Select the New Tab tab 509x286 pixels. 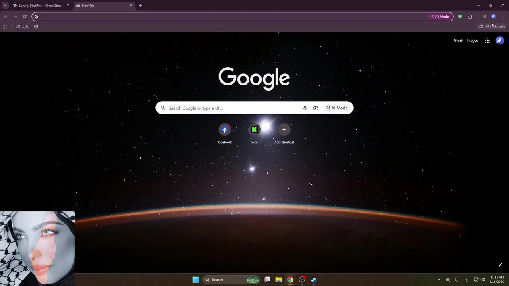coord(105,6)
